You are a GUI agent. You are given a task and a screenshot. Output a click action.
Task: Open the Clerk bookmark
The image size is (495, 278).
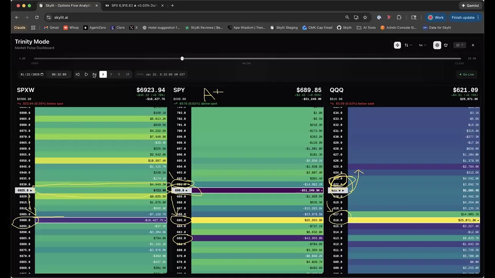(x=118, y=28)
